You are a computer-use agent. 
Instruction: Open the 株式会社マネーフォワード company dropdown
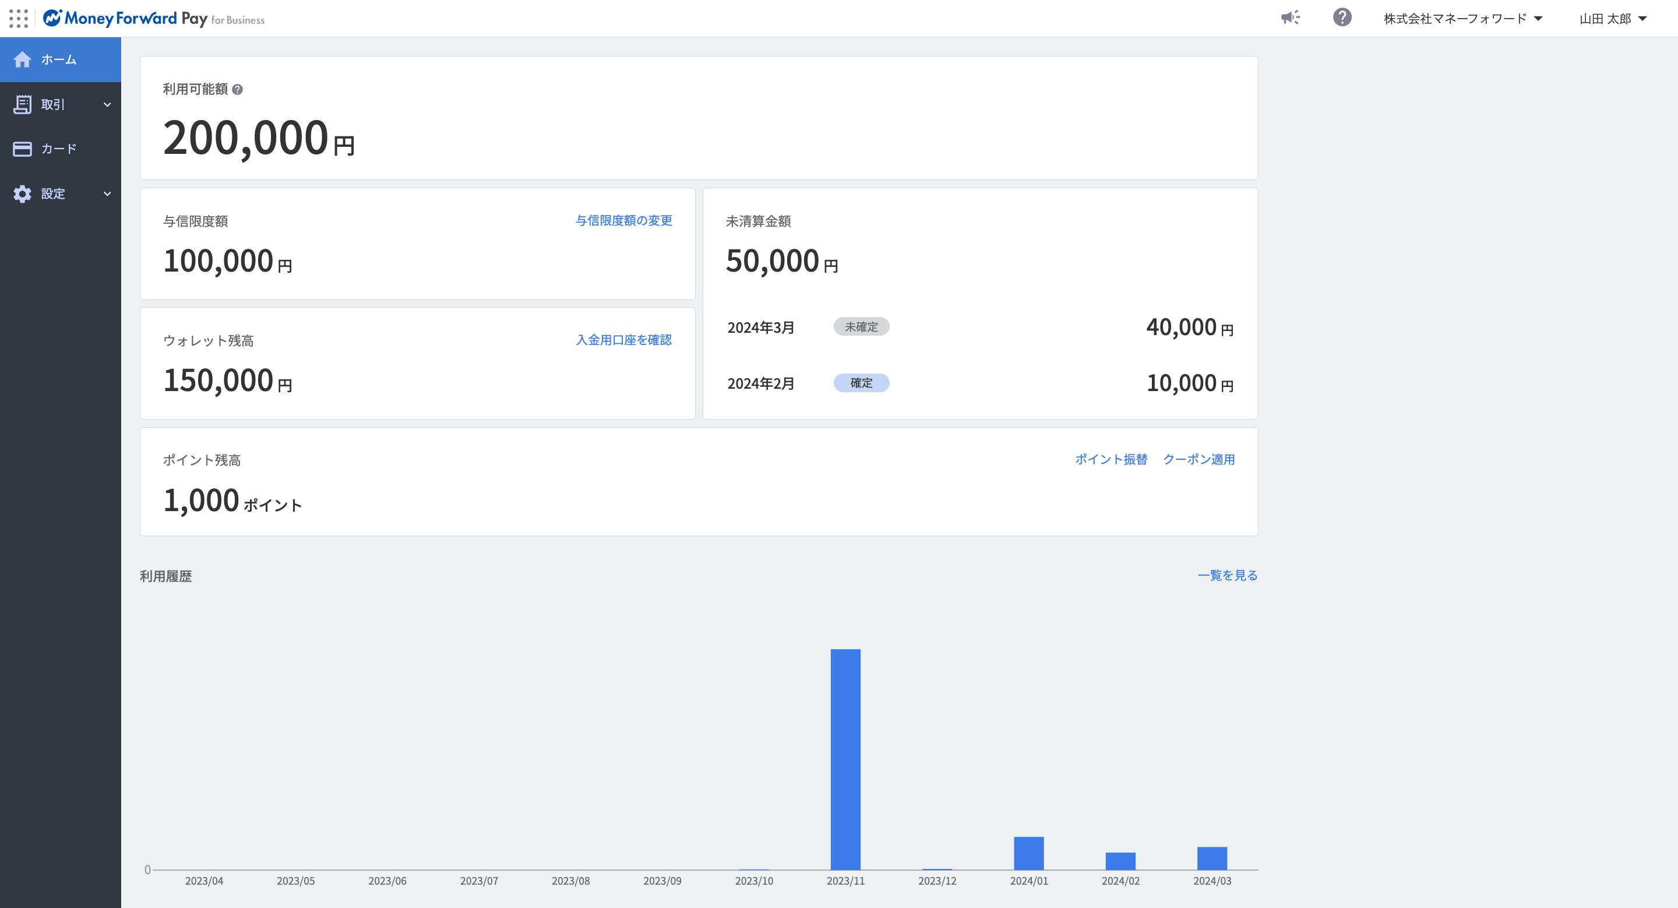[x=1462, y=19]
